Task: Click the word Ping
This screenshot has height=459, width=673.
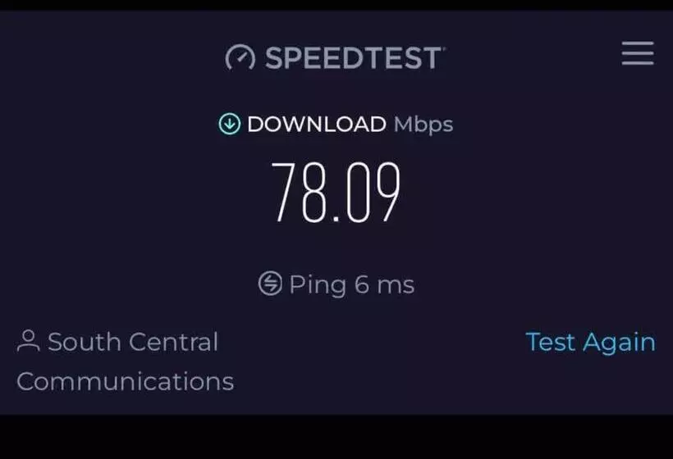Action: click(x=318, y=285)
